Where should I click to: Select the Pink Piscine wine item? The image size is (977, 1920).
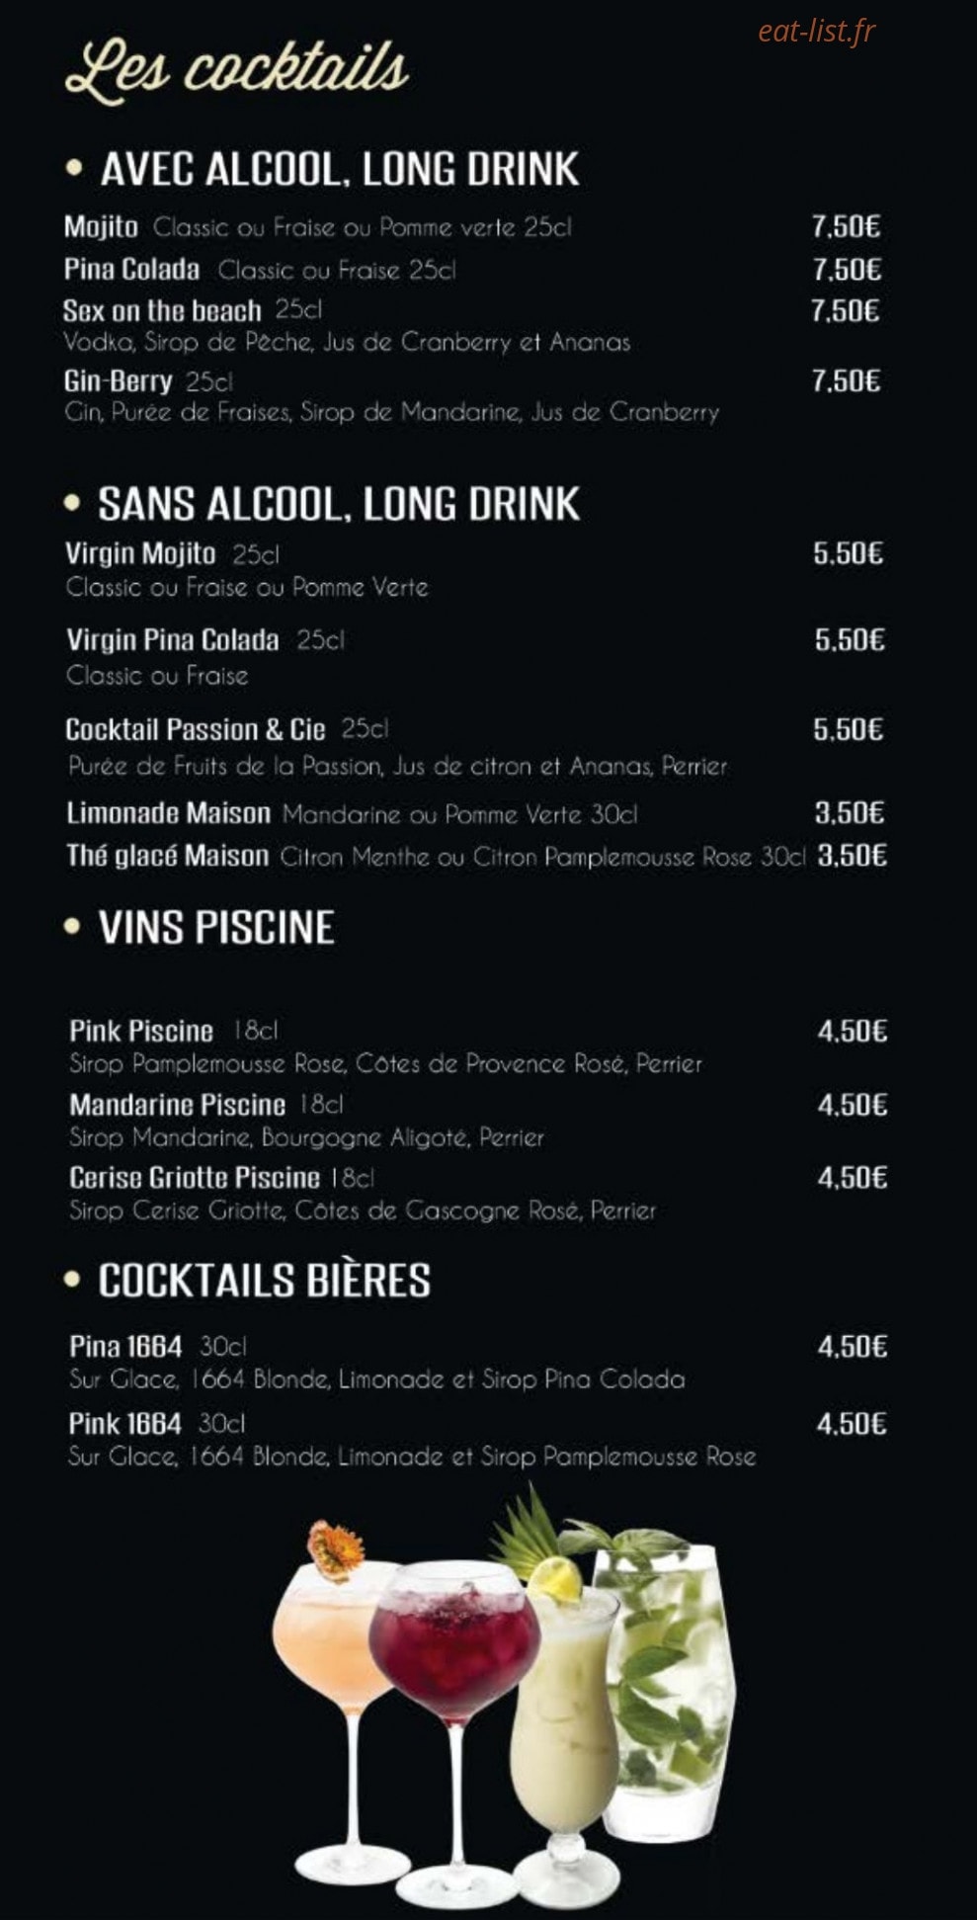(141, 1031)
